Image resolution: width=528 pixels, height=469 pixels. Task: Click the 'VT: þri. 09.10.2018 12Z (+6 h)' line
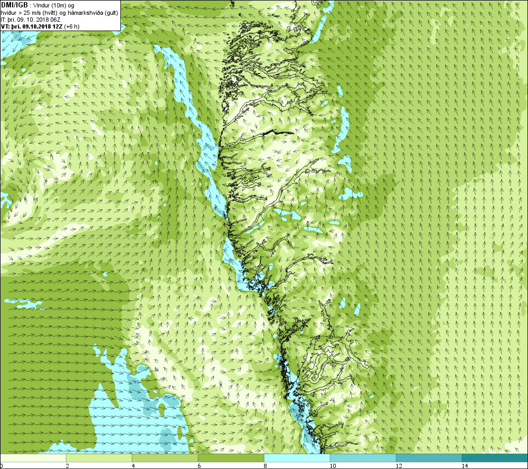coord(41,26)
